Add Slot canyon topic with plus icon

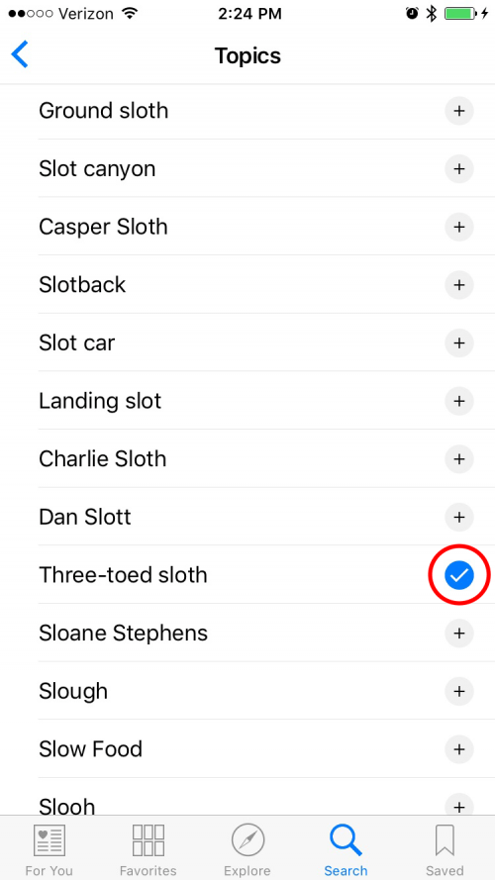459,169
